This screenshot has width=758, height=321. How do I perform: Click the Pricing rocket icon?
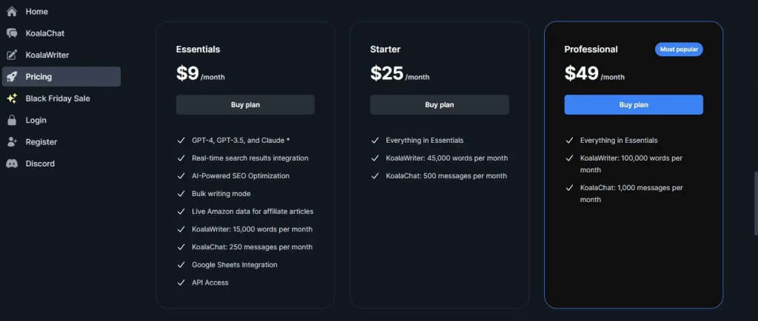click(x=12, y=76)
